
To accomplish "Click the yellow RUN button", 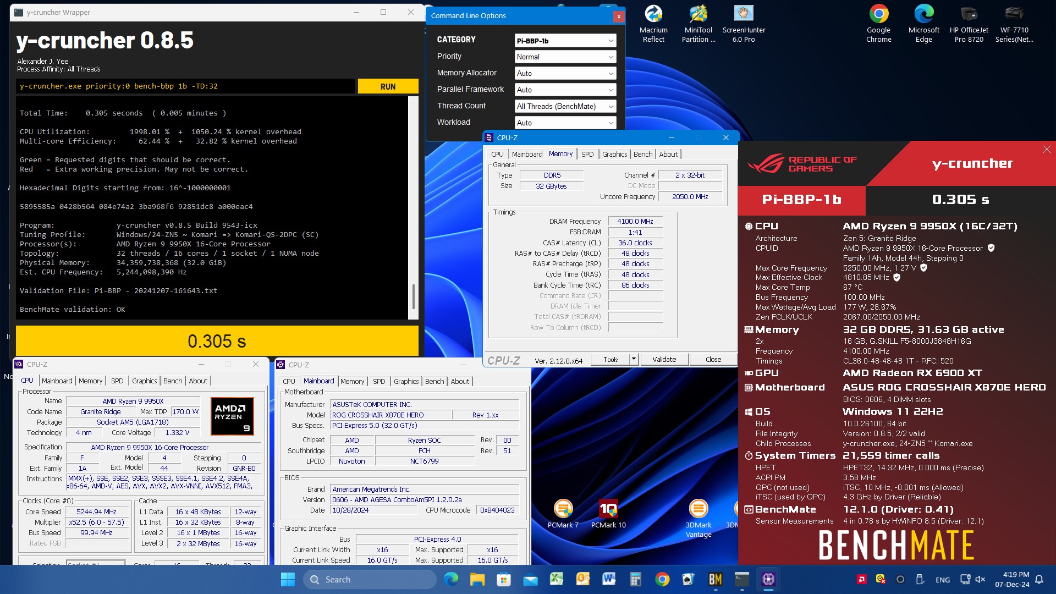I will (x=388, y=86).
